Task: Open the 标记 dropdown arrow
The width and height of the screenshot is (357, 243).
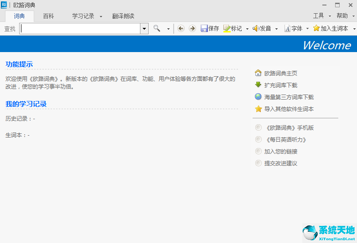Action: click(247, 29)
